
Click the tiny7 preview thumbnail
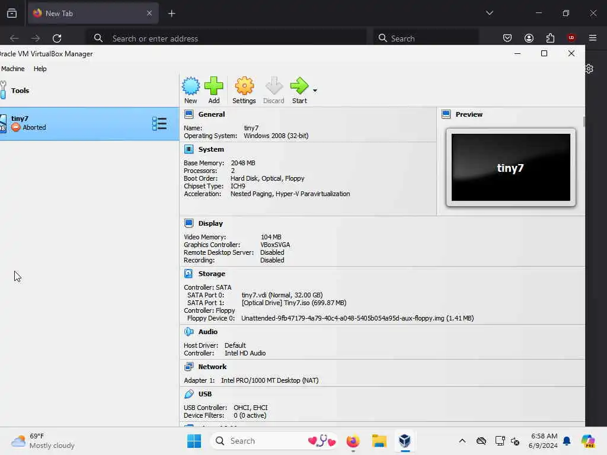(510, 167)
